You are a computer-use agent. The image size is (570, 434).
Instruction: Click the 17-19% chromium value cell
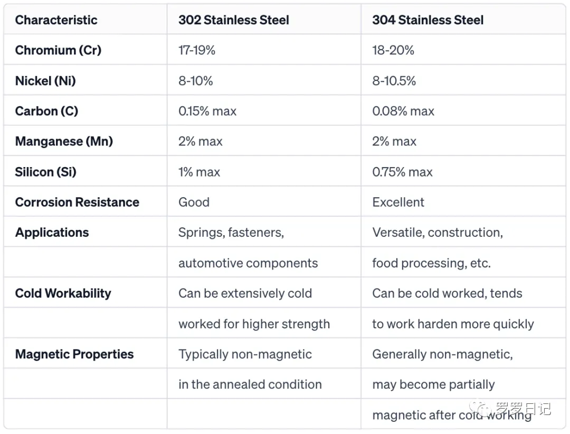[x=197, y=50]
